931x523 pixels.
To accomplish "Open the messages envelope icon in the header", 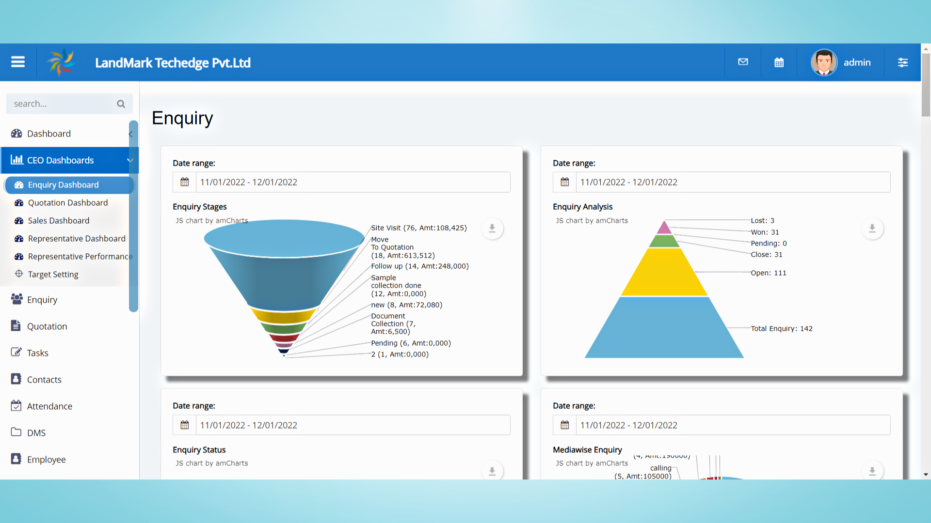I will pos(743,62).
